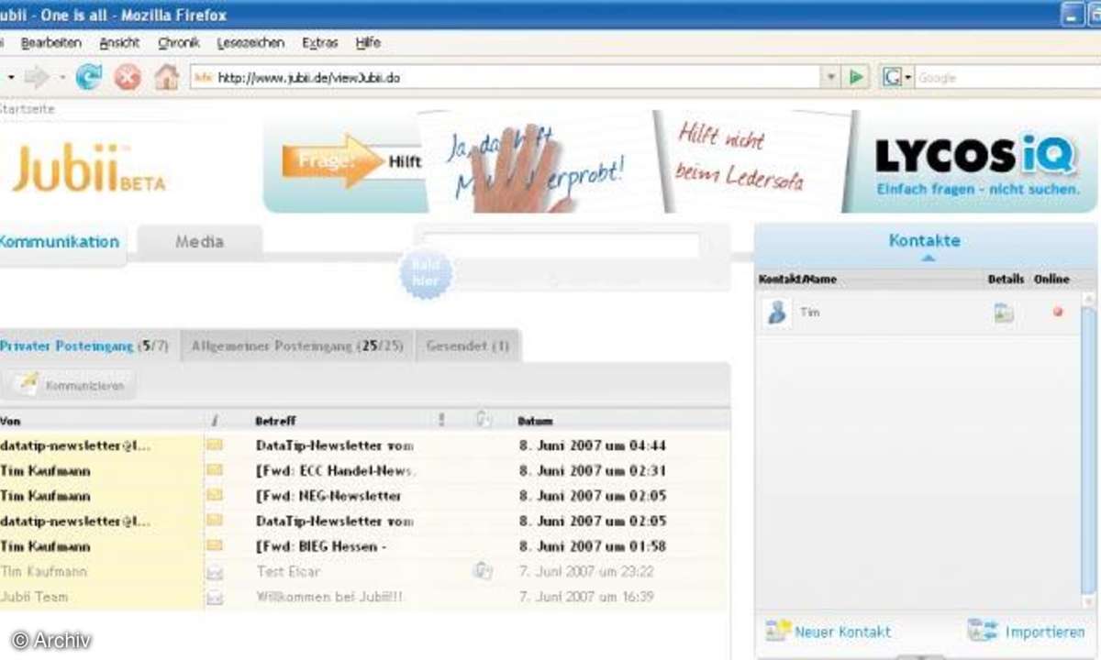This screenshot has width=1101, height=660.
Task: Click the Importieren link
Action: click(x=1029, y=631)
